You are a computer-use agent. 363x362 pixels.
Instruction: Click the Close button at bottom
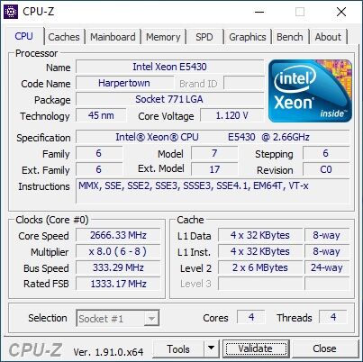[x=324, y=348]
